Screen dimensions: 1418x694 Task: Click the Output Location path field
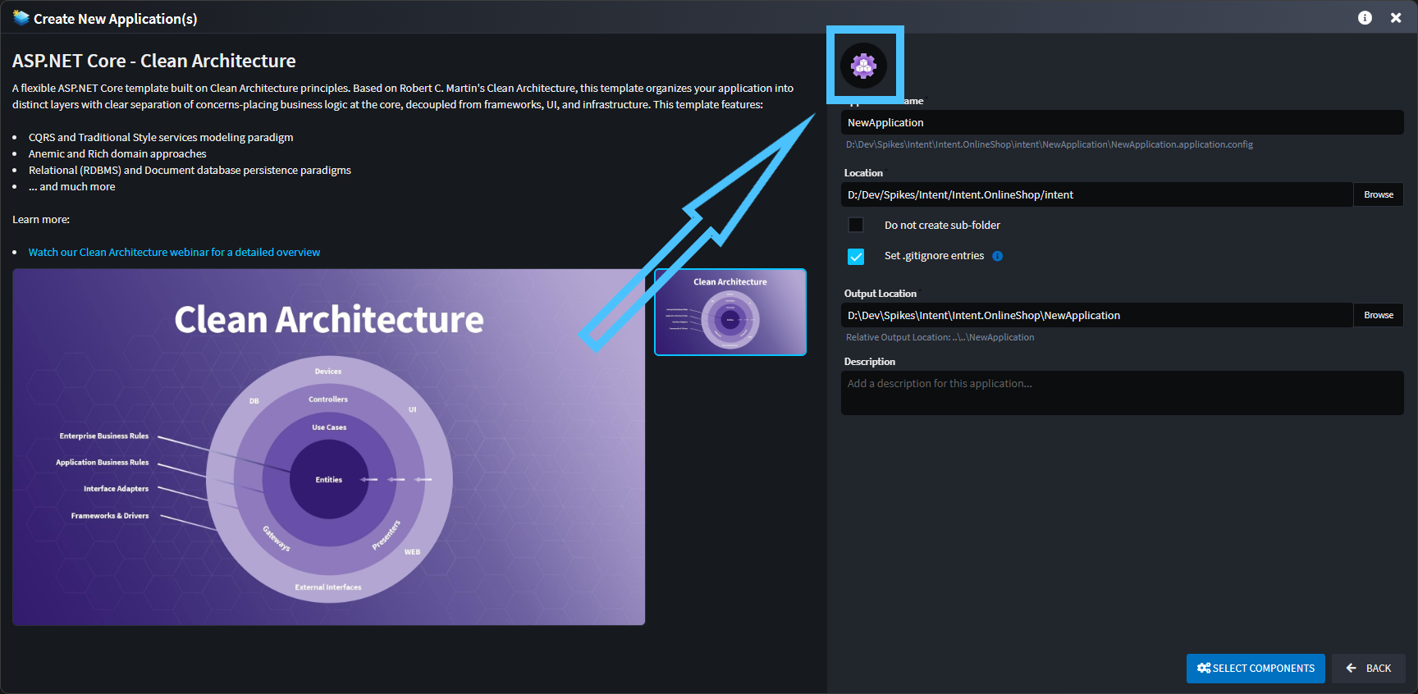point(1096,315)
